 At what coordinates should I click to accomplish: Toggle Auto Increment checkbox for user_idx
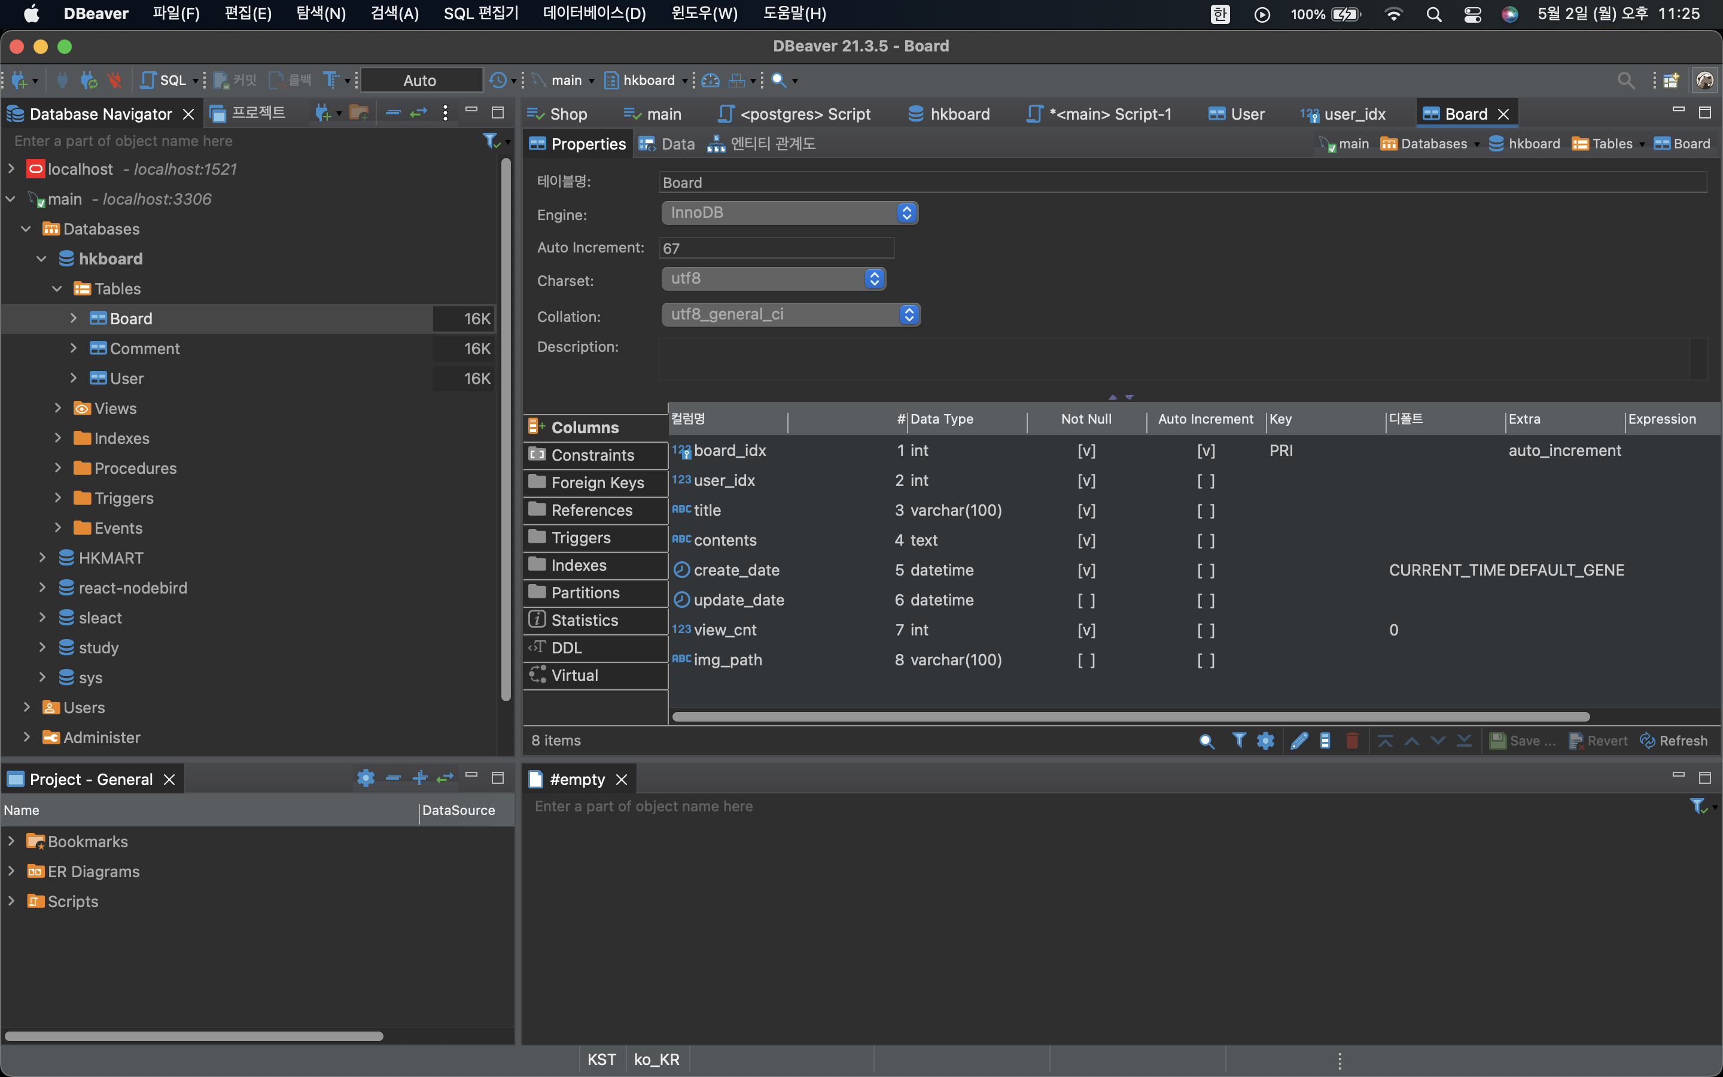pos(1206,481)
